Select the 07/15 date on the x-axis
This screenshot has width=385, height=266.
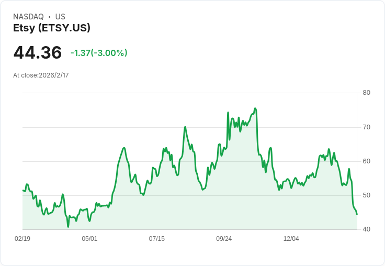[156, 239]
